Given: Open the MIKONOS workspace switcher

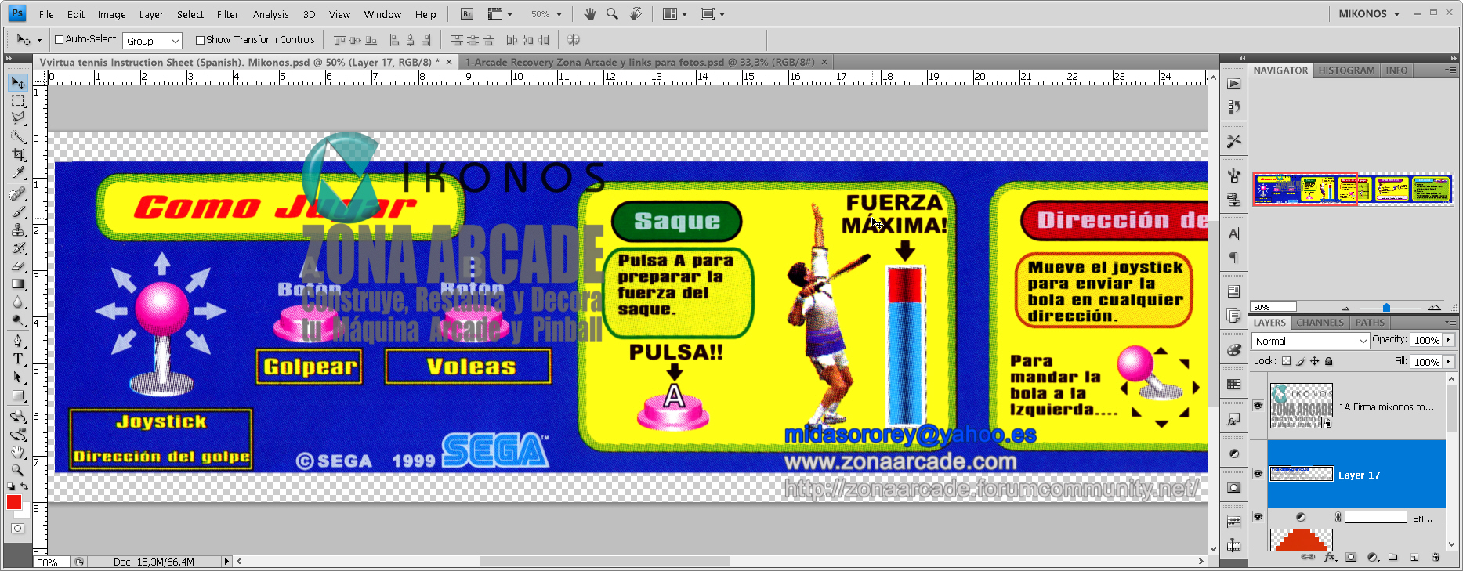Looking at the screenshot, I should click(1369, 14).
